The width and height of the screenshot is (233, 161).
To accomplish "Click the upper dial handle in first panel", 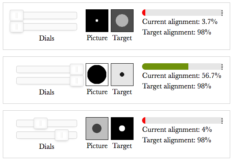I will 17,15.
